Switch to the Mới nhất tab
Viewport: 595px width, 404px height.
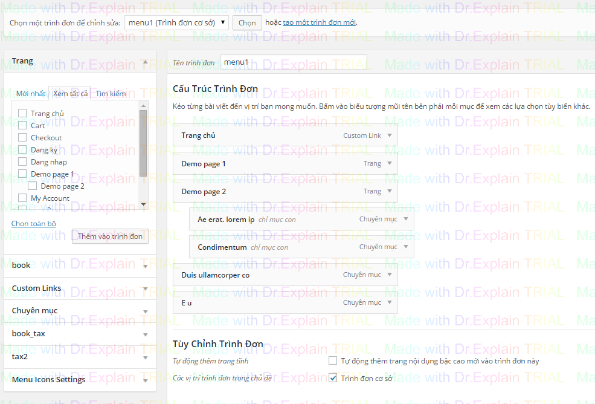click(30, 94)
